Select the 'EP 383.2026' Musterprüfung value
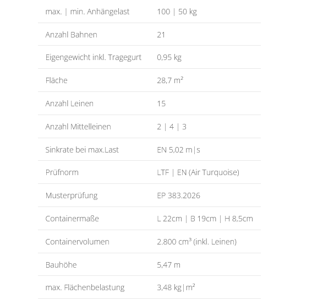Viewport: 323px width, 299px height. coord(178,195)
